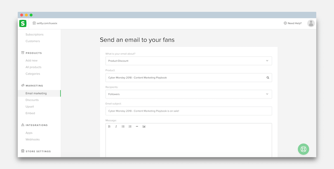Toggle bold formatting in the message editor

pos(109,127)
